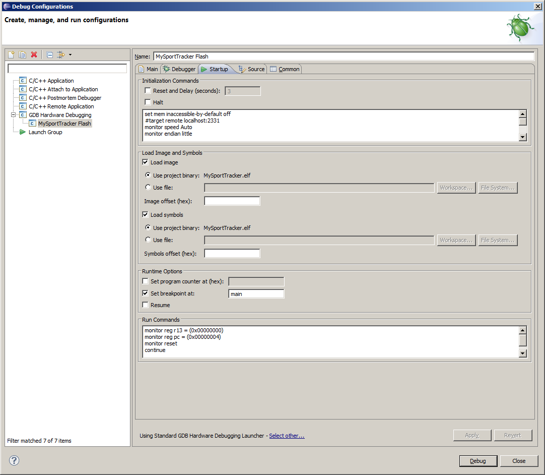545x475 pixels.
Task: Click the Duplicate configuration icon
Action: [x=23, y=54]
